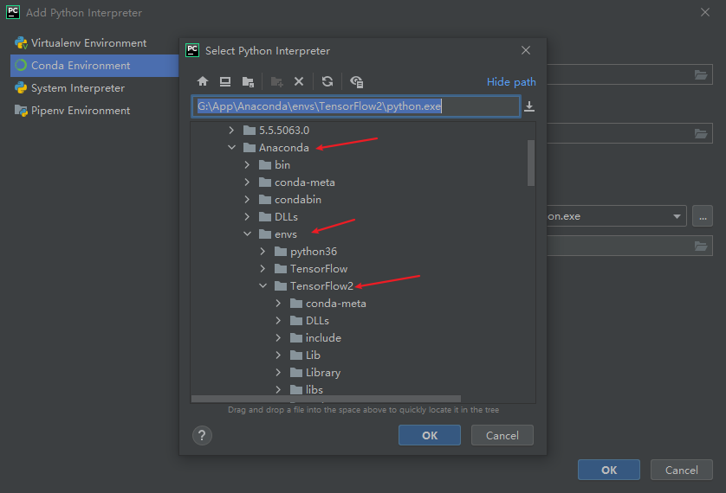Open the help question mark button

[202, 435]
